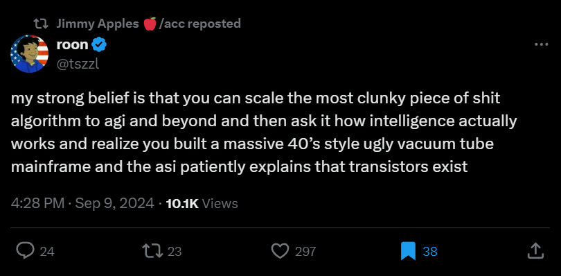
Task: View the 10.1K Views analytics link
Action: tap(202, 204)
